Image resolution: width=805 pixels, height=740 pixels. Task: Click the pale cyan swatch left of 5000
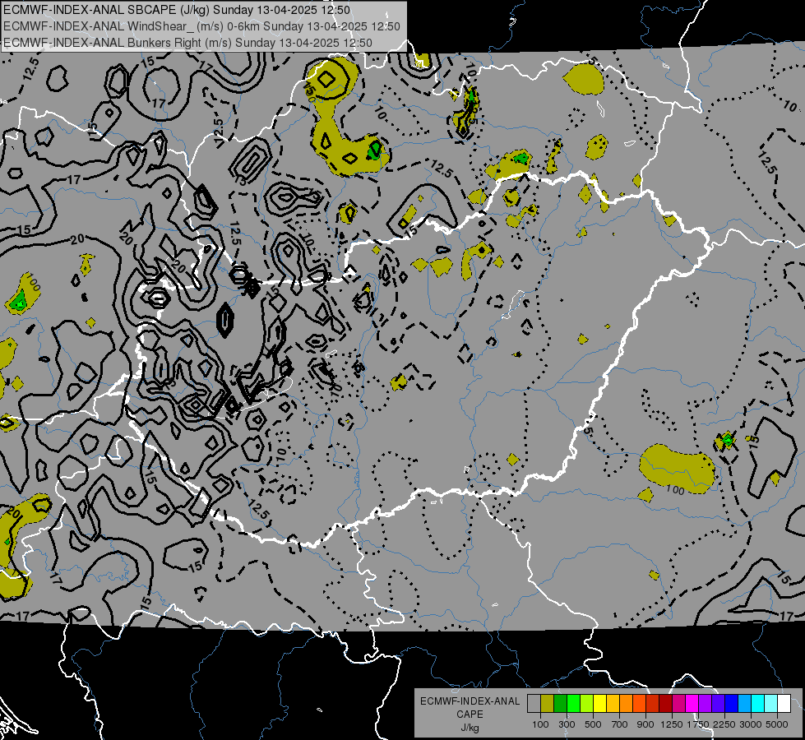(771, 703)
